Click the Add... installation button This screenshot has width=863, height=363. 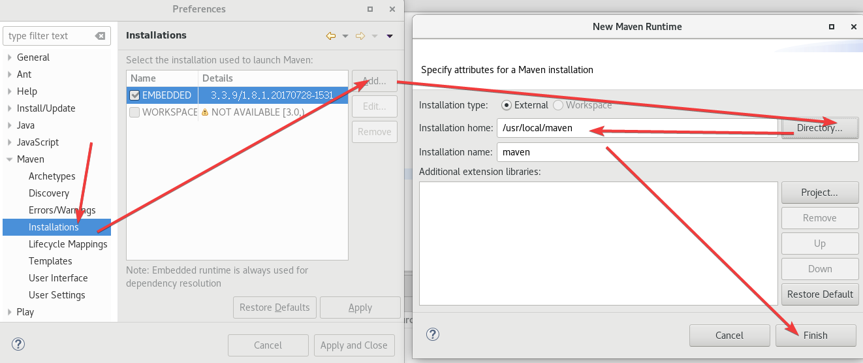tap(375, 81)
